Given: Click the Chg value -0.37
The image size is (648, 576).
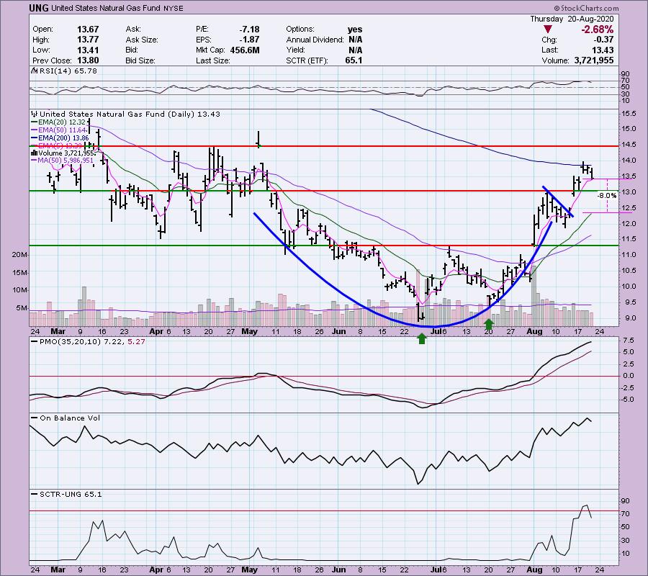Looking at the screenshot, I should [604, 40].
